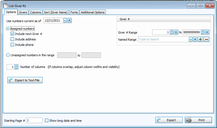Enable Include phone checkbox
Image resolution: width=217 pixels, height=128 pixels.
pos(12,44)
